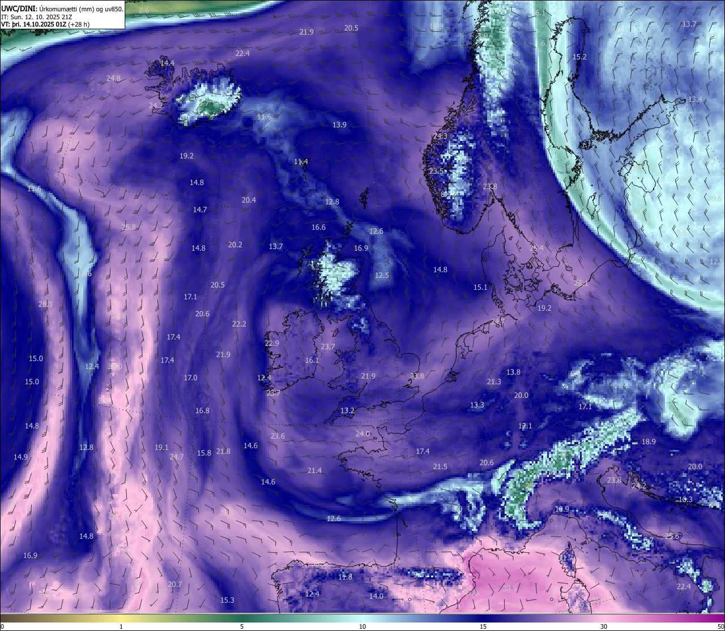Click the '30' tick on color scale

click(604, 626)
